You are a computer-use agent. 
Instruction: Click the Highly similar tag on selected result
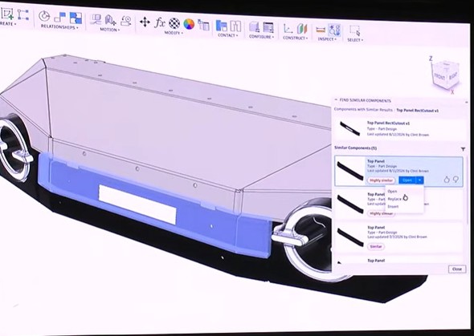pyautogui.click(x=381, y=180)
